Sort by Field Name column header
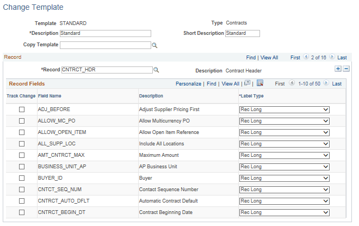Image resolution: width=359 pixels, height=226 pixels. click(49, 96)
